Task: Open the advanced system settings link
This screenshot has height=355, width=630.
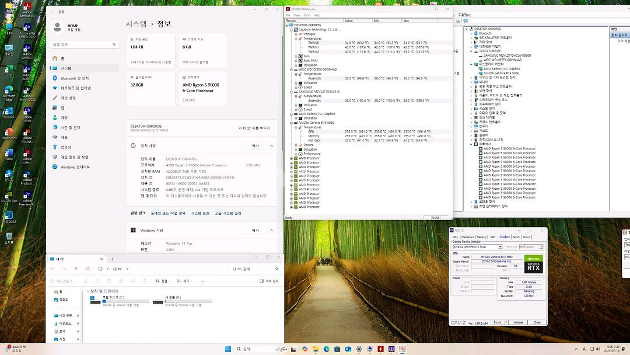Action: (x=228, y=214)
